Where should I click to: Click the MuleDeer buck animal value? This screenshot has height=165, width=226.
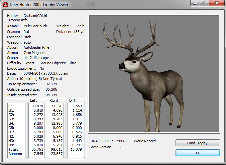click(35, 26)
